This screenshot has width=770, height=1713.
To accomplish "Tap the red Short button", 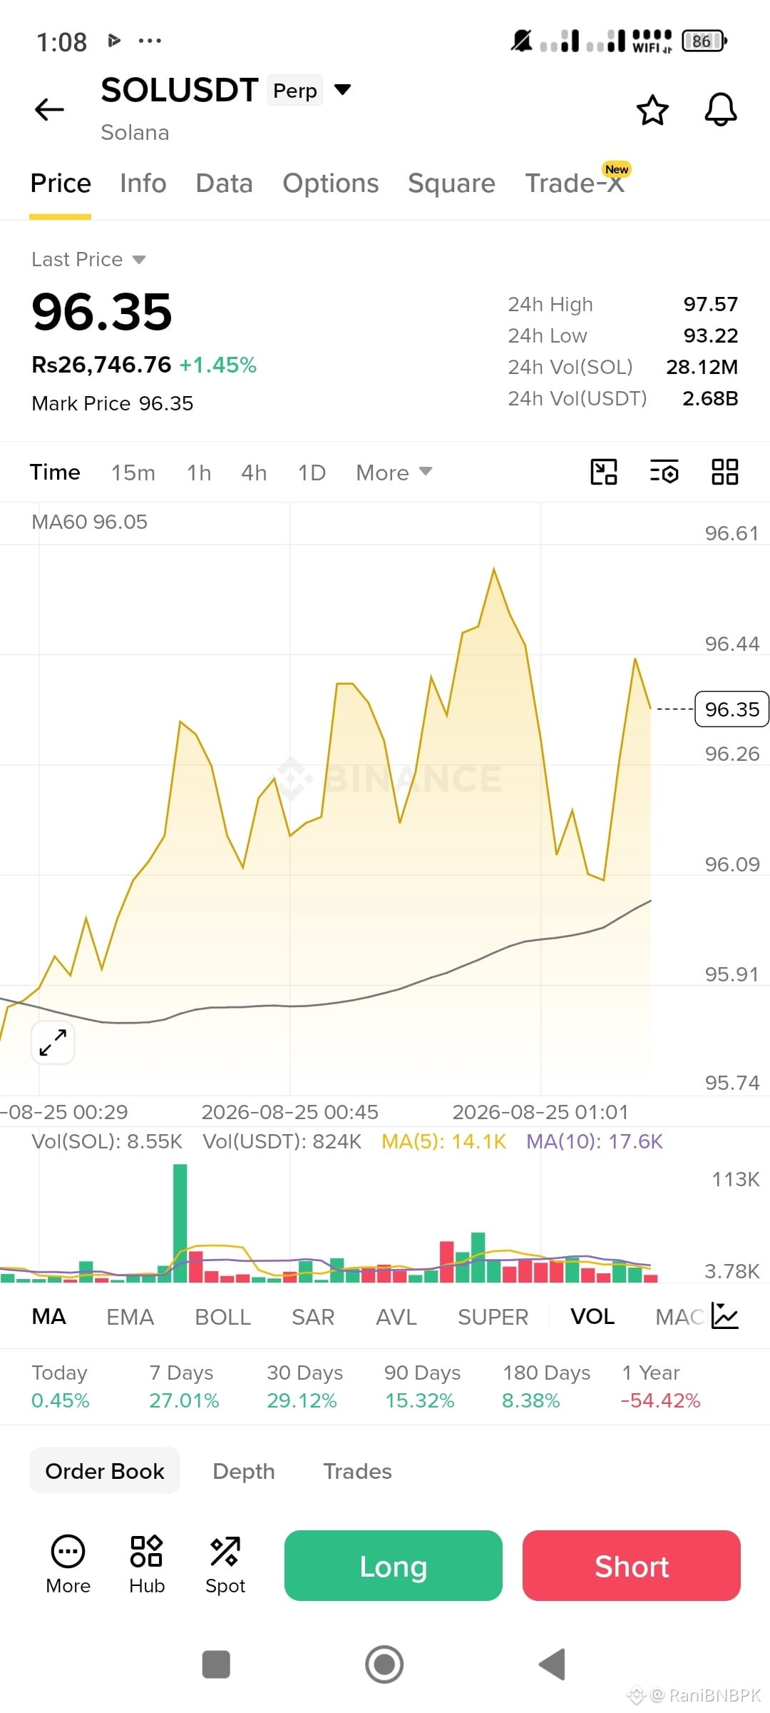I will coord(632,1565).
